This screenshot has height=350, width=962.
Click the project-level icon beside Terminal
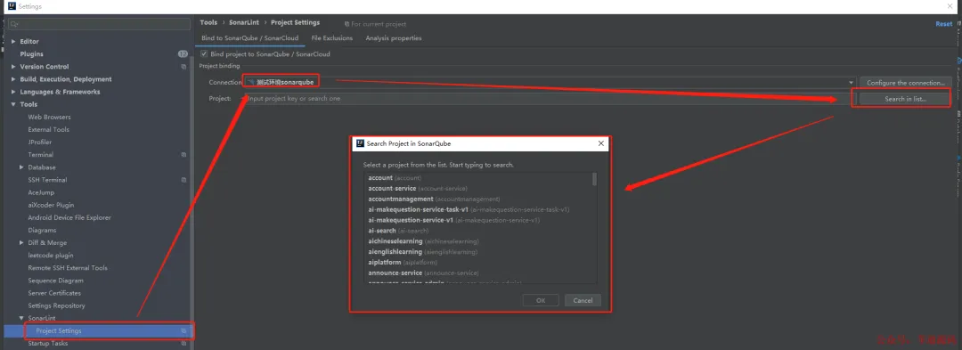click(x=183, y=155)
